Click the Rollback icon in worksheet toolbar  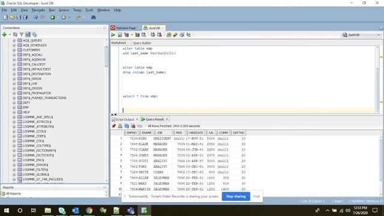tap(160, 35)
